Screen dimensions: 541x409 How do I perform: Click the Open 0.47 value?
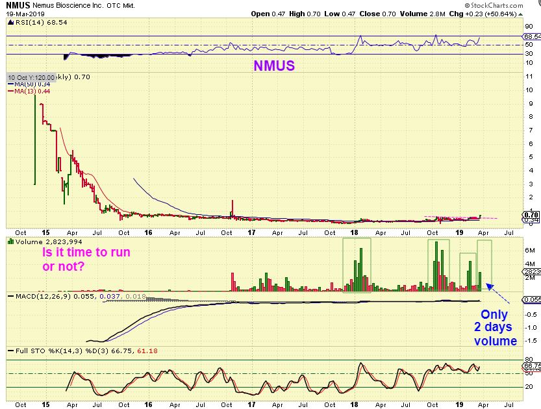268,14
